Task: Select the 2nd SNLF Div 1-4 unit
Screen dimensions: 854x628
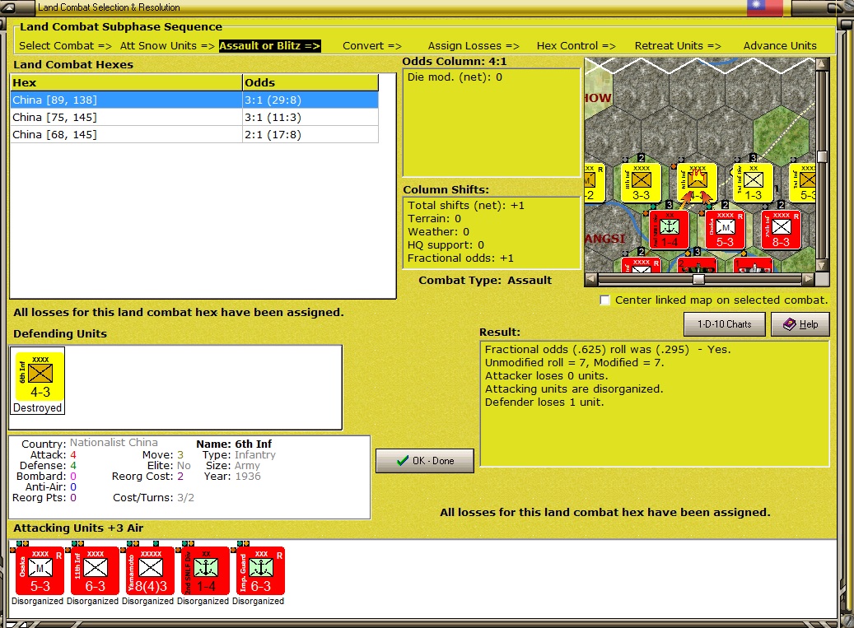Action: pos(205,571)
